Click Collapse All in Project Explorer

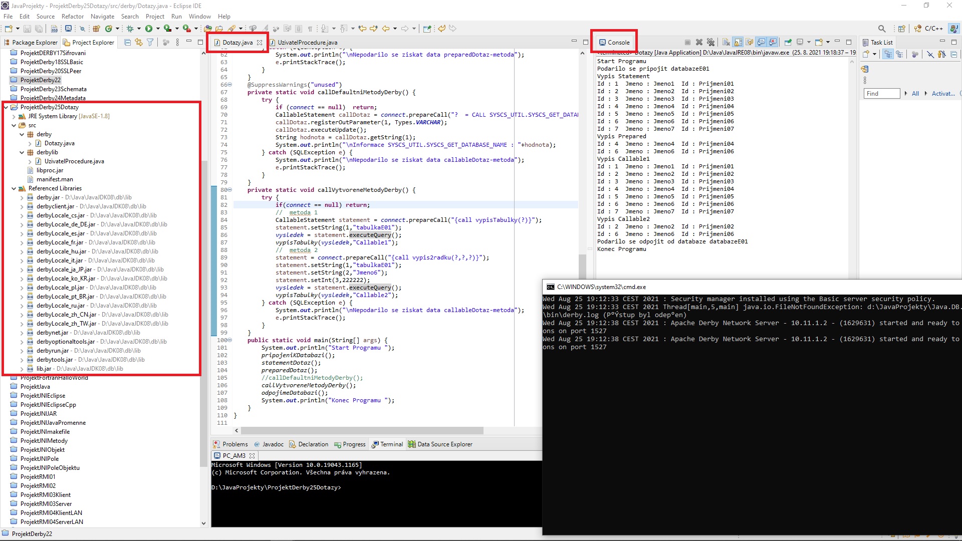127,43
